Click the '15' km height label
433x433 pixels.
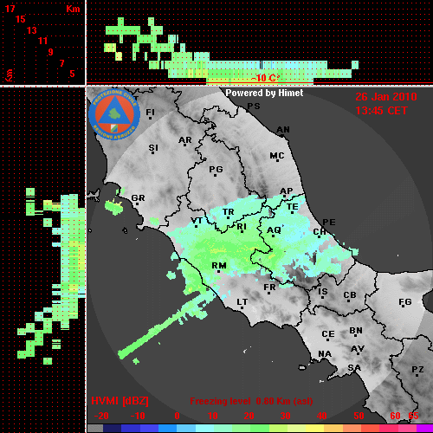[x=20, y=19]
